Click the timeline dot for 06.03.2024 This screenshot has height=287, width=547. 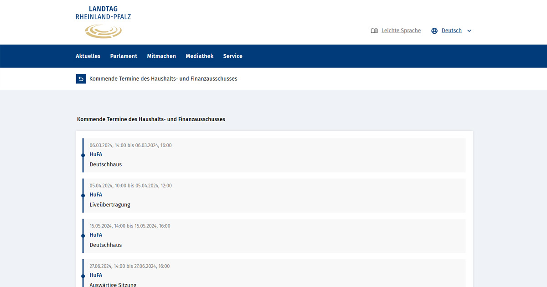pos(83,155)
